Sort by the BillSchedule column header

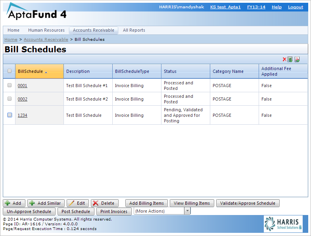(40, 71)
